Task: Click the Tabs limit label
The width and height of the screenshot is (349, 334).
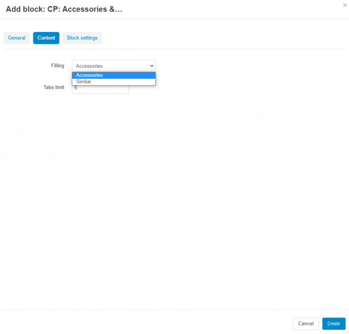Action: [x=54, y=87]
